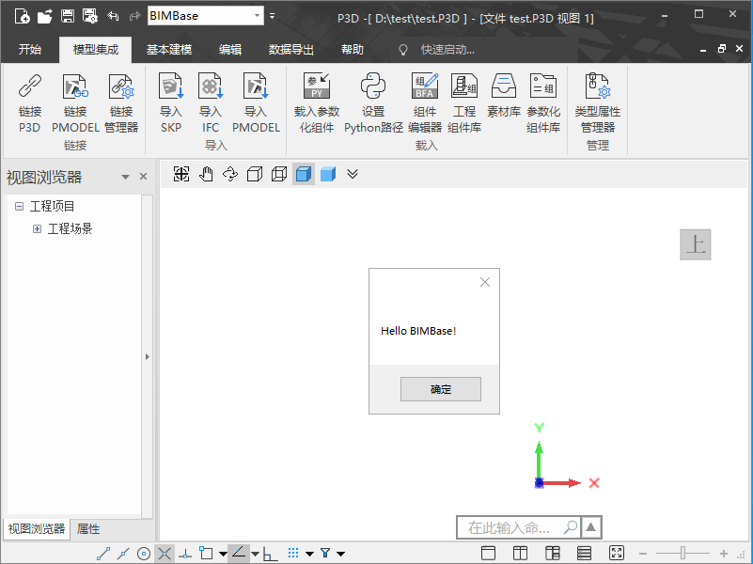
Task: Click 确定 in the Hello BIMBase dialog
Action: tap(440, 389)
